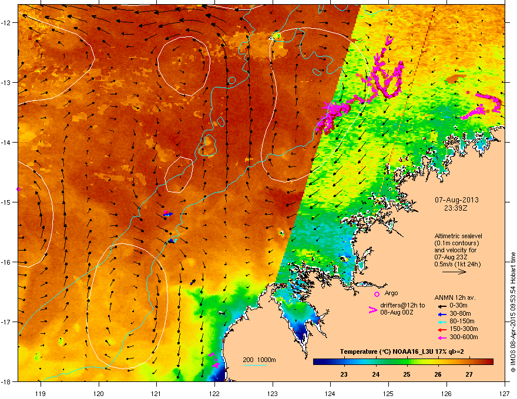
Task: Click latitude axis label "-18"
Action: pos(6,381)
